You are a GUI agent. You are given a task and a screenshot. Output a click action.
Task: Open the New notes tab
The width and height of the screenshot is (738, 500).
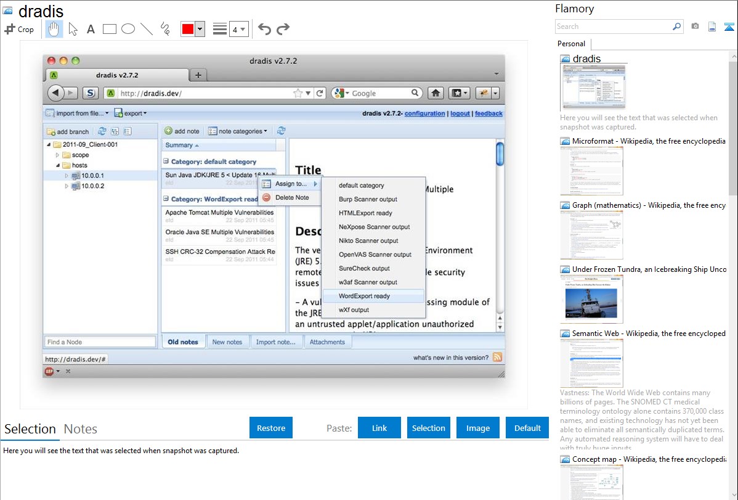(227, 342)
